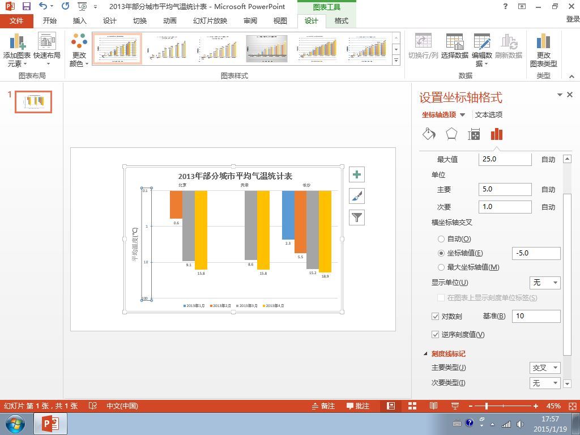Click the Save icon in quick access toolbar

tap(26, 6)
